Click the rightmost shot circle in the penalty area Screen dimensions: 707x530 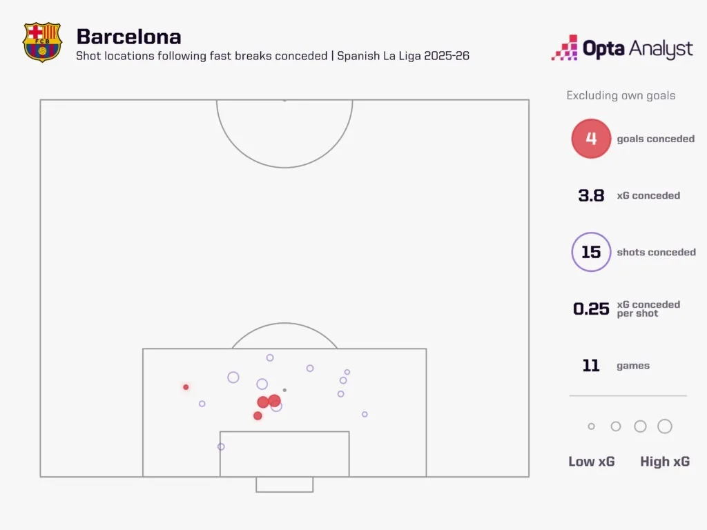click(x=365, y=414)
